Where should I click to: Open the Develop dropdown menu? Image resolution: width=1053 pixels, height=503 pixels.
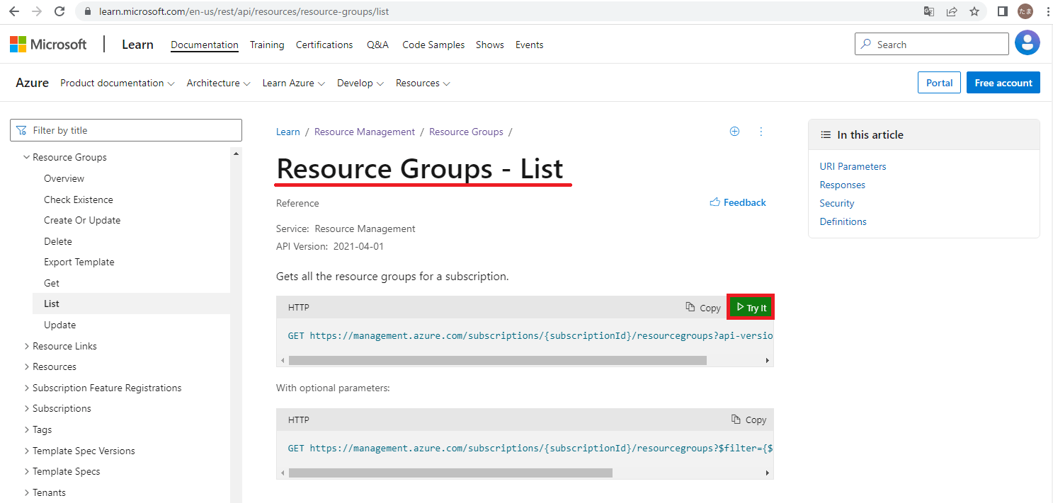tap(360, 83)
